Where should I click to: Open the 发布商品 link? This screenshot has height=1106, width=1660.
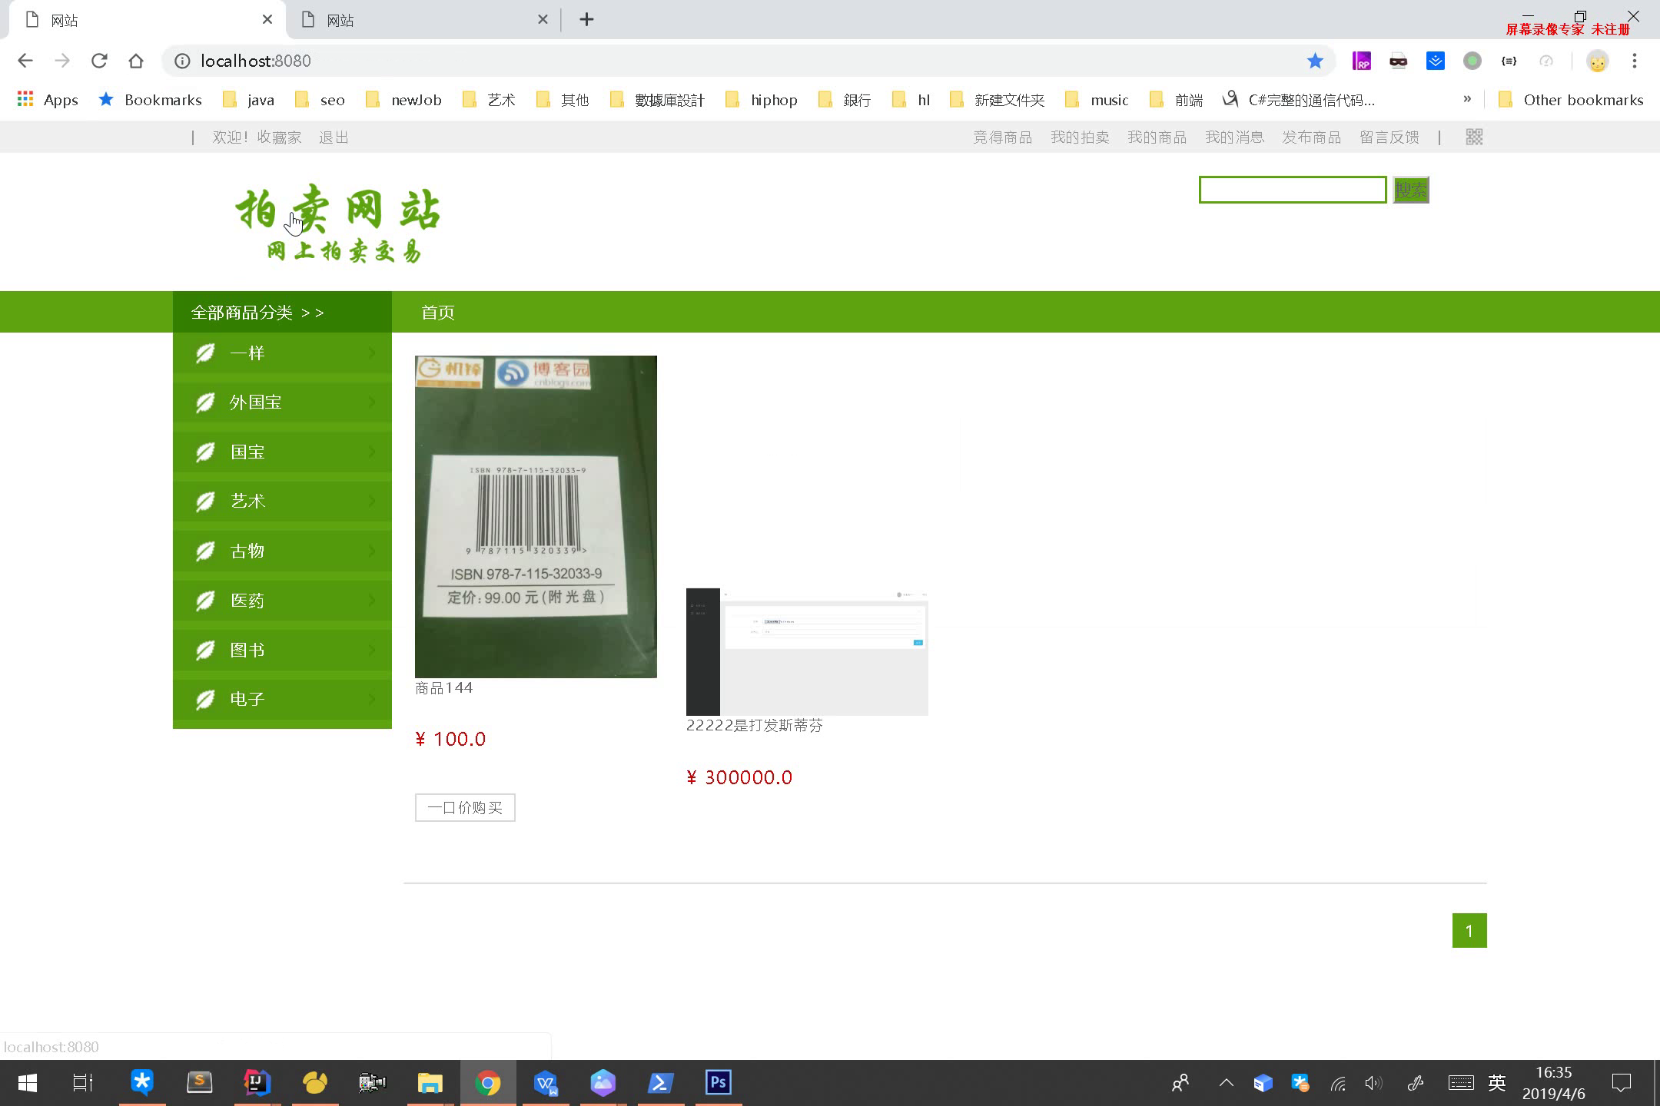(1311, 137)
